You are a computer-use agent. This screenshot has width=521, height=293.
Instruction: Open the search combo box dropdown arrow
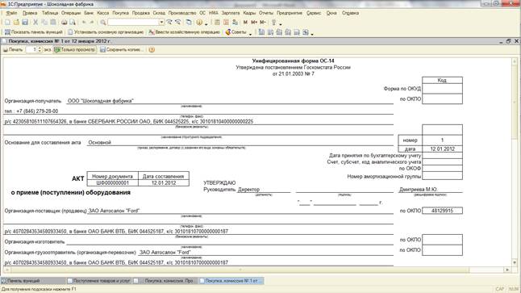[x=161, y=23]
